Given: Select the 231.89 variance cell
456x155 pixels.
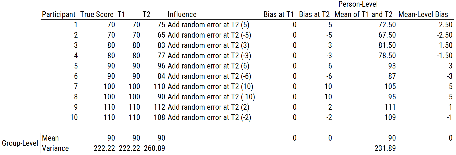Looking at the screenshot, I should tap(385, 148).
